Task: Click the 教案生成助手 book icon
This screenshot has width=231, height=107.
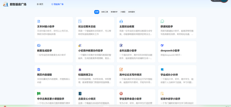Action: coord(39,45)
